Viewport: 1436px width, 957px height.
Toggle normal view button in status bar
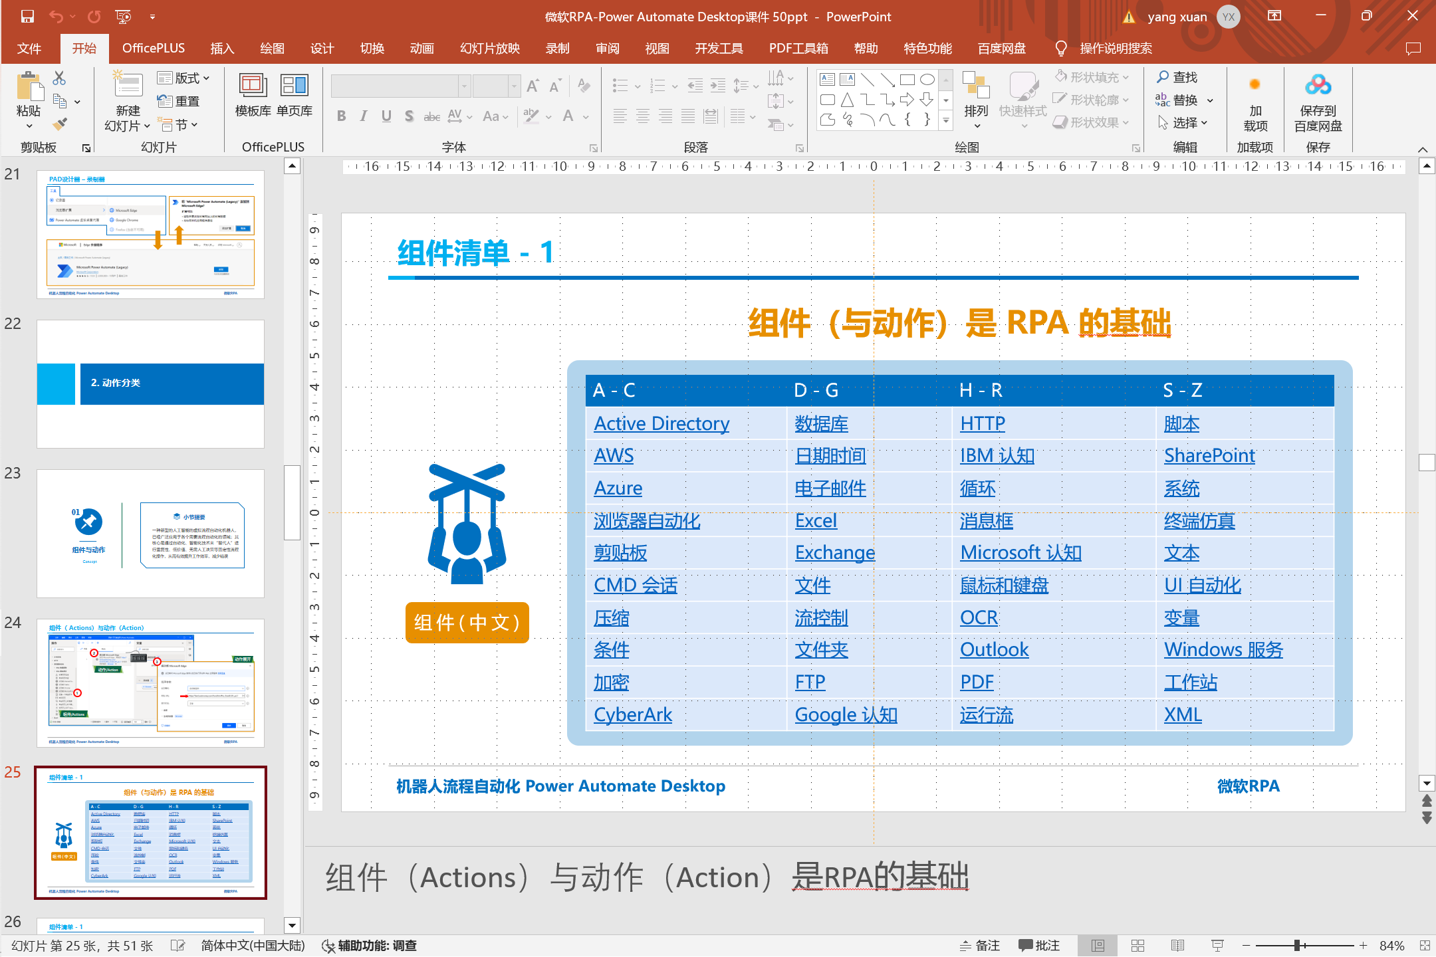point(1098,945)
